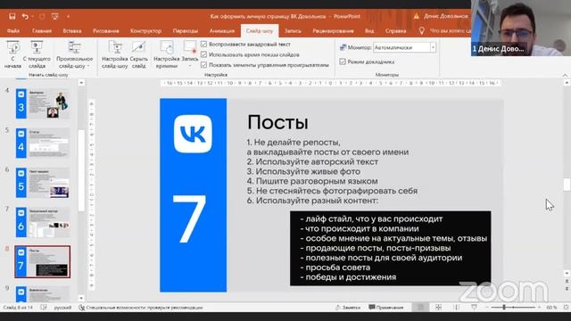This screenshot has height=321, width=571.
Task: Toggle the Режим докладчика checkbox
Action: click(343, 62)
